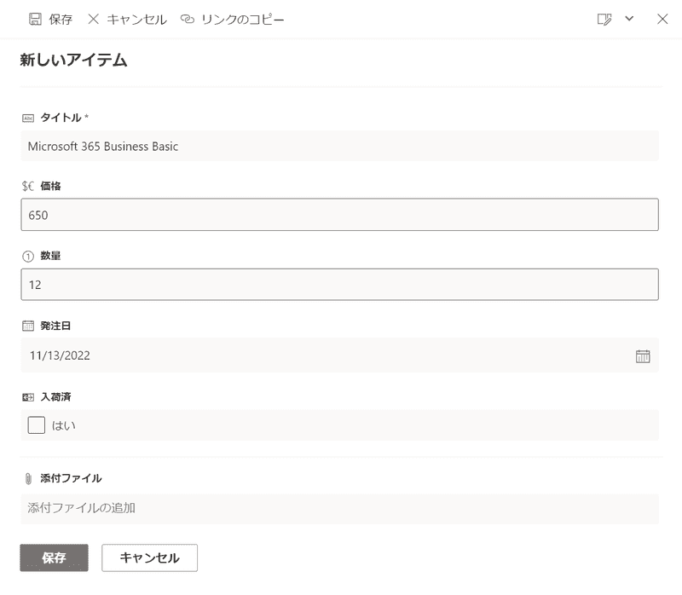
Task: Click the タイトル field containing Microsoft 365 Business Basic
Action: (x=339, y=146)
